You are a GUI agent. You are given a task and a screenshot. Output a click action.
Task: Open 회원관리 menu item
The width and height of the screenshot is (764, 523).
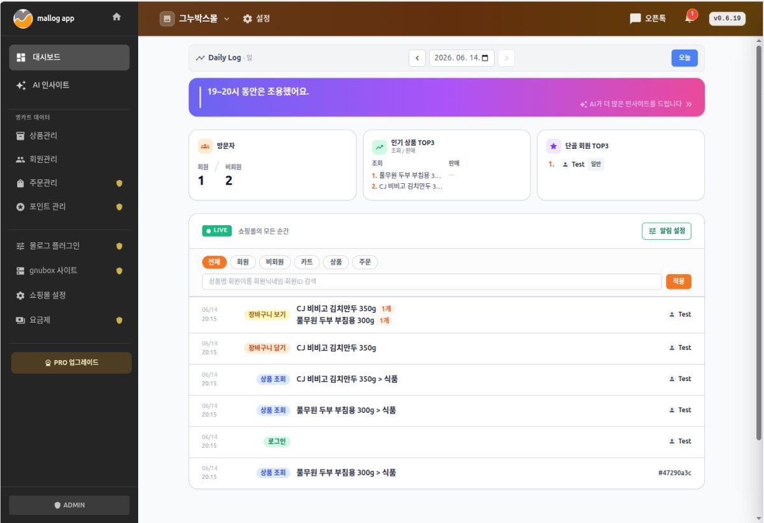(69, 159)
